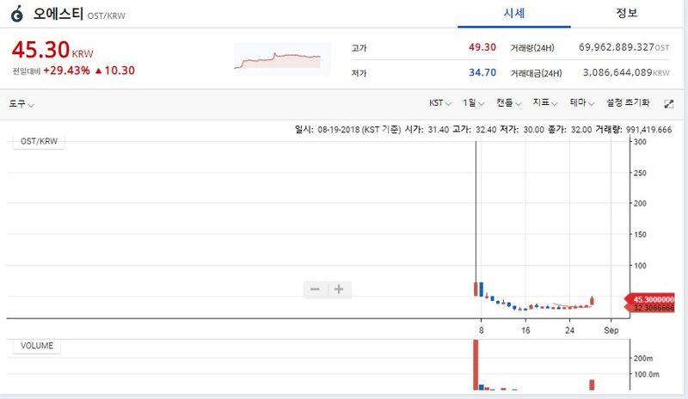Click 설정 초기화 to reset settings

(629, 102)
